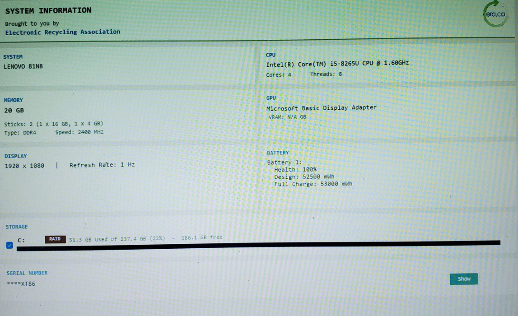
Task: Select the Threads: 8 text
Action: (326, 74)
